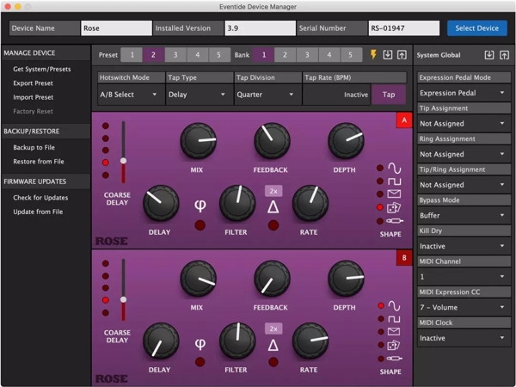Click the preset upload arrow icon
Viewport: 516px width, 387px height.
(x=402, y=55)
